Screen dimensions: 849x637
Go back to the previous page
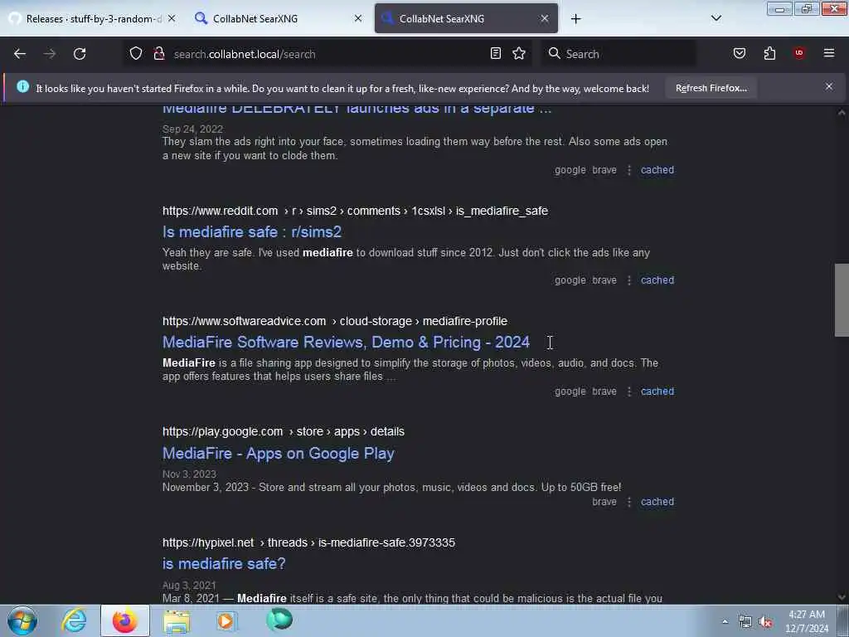(20, 54)
